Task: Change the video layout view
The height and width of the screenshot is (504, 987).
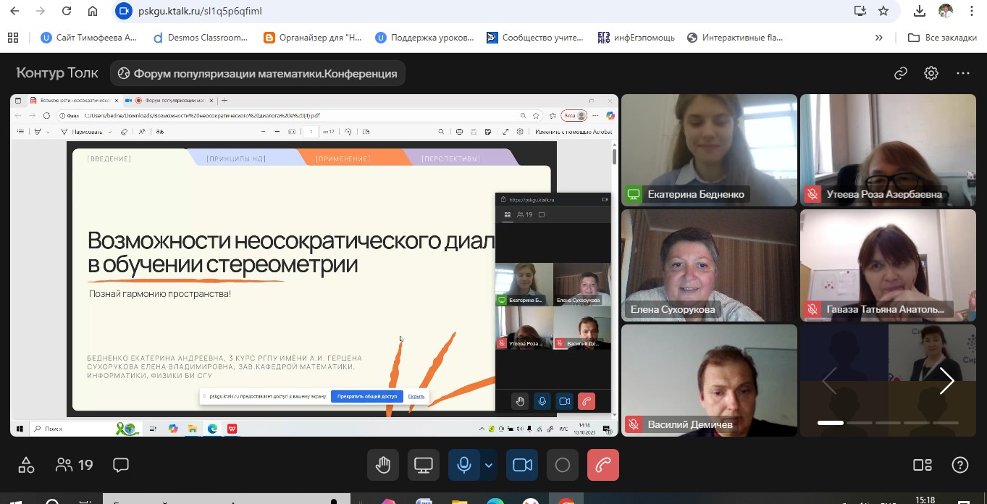Action: click(922, 465)
